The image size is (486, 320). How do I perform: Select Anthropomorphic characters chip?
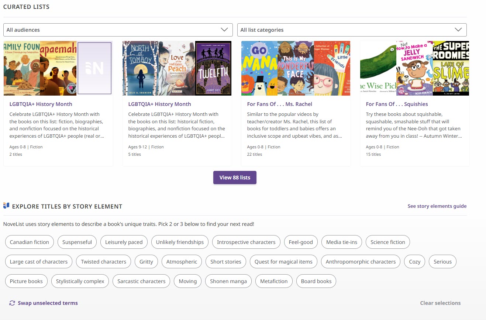361,262
